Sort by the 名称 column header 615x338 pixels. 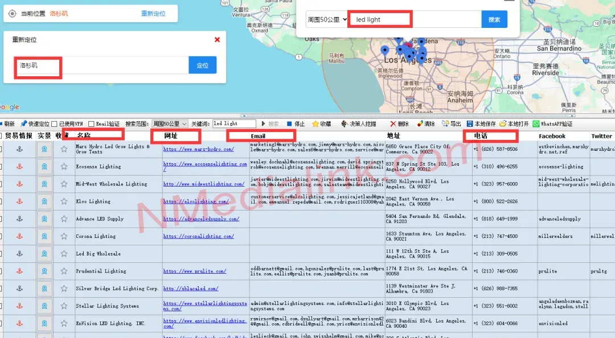[84, 135]
